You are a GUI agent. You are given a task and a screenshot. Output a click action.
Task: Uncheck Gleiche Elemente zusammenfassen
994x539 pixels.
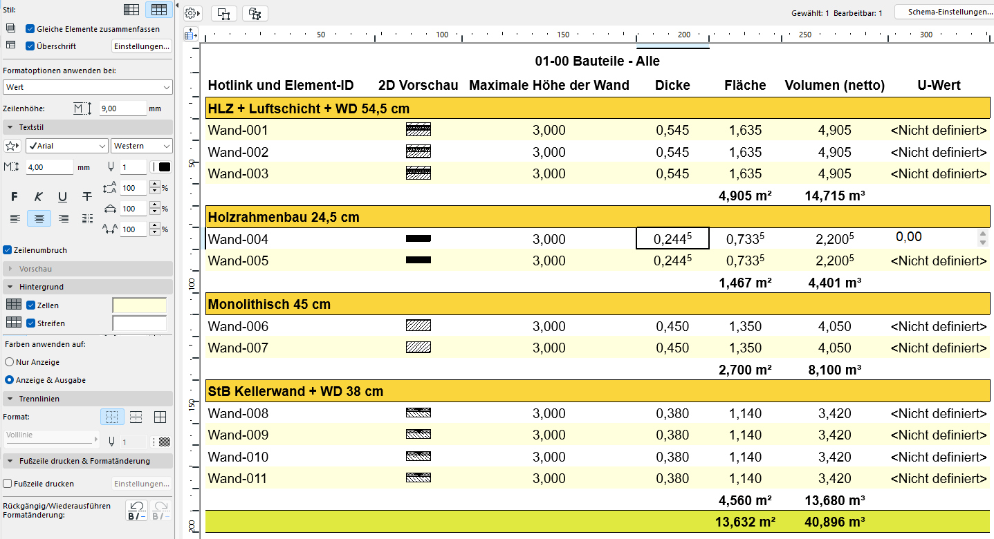[x=30, y=29]
